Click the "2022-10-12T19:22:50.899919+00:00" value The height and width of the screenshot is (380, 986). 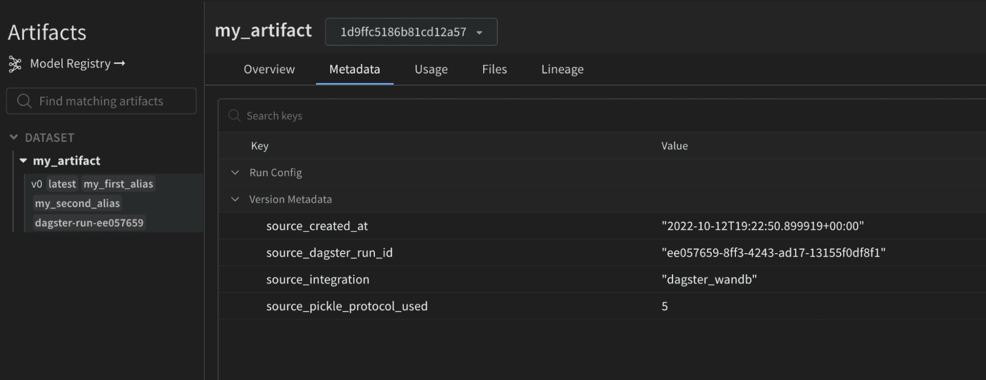[x=763, y=226]
